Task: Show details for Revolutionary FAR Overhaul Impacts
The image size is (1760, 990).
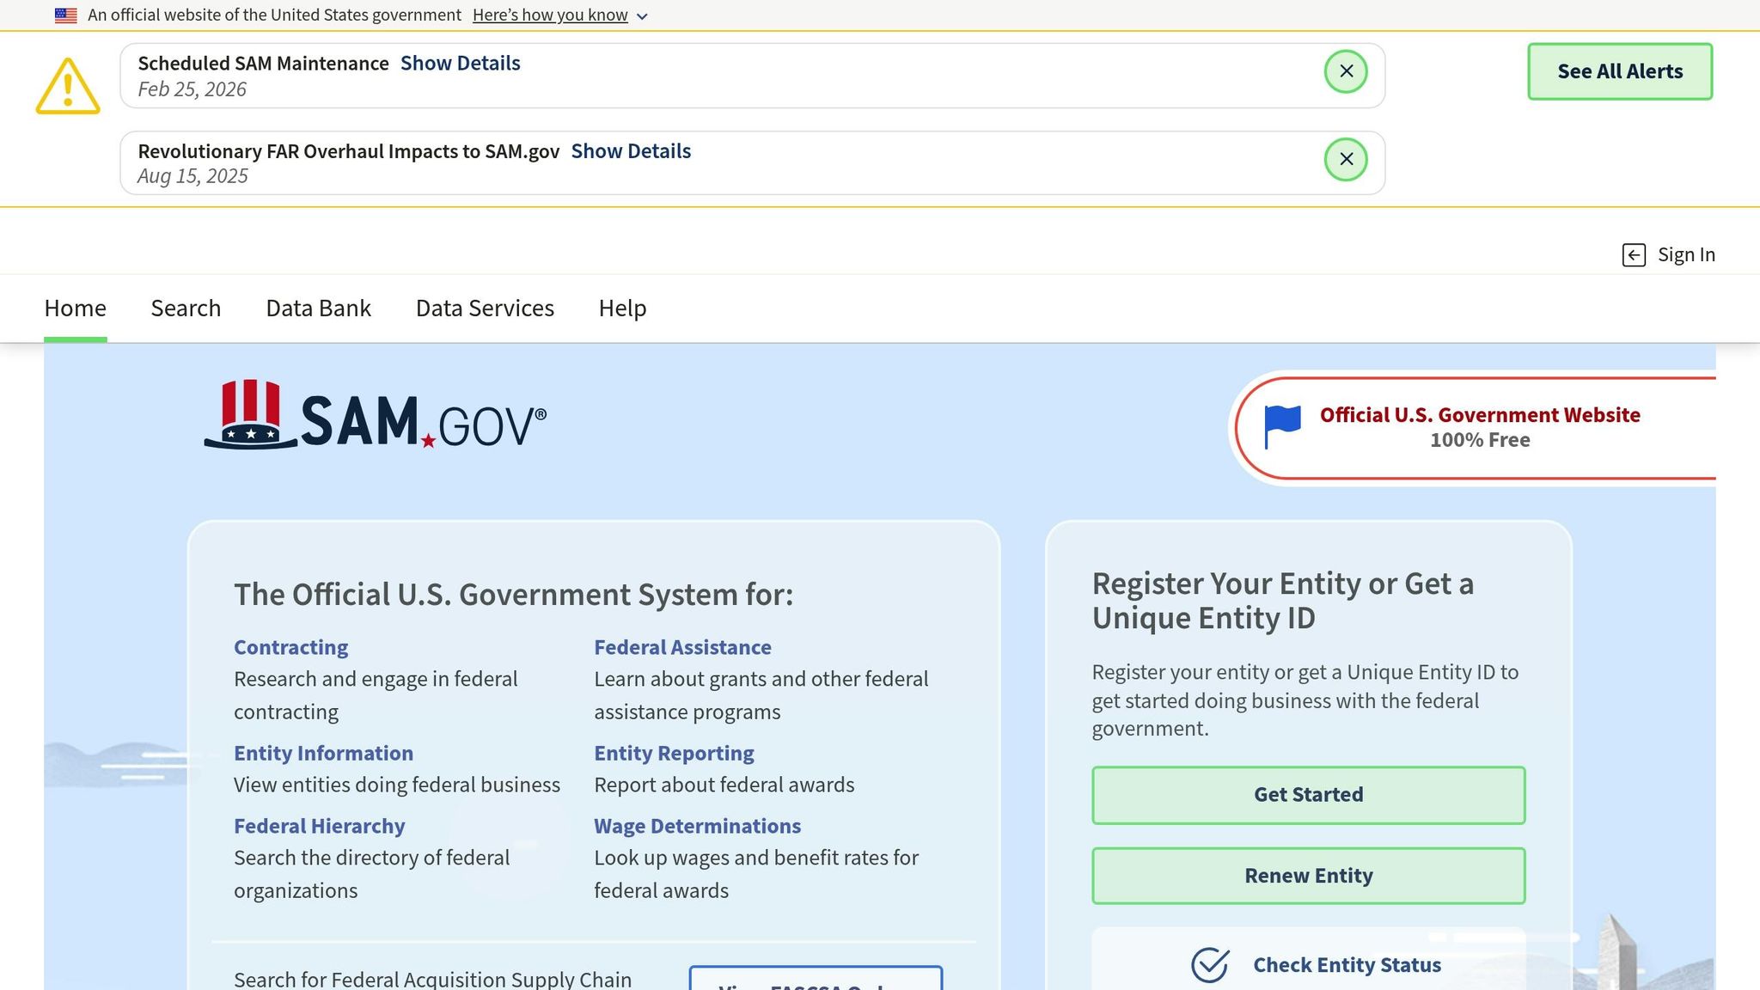Action: 631,150
